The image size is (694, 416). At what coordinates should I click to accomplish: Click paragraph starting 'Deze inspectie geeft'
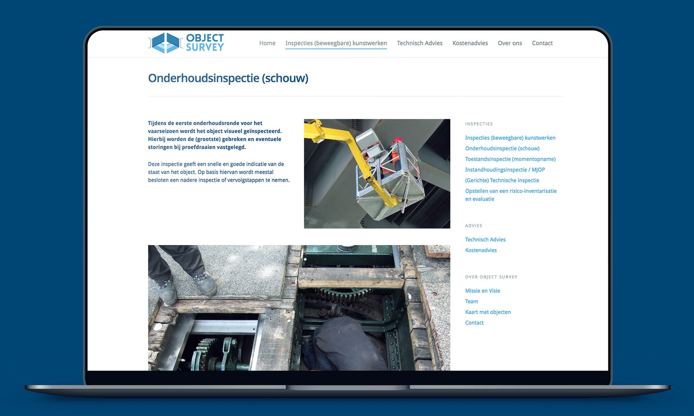pyautogui.click(x=219, y=172)
